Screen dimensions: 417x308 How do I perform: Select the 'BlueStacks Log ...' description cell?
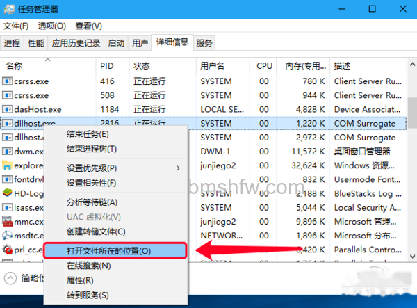tap(368, 193)
